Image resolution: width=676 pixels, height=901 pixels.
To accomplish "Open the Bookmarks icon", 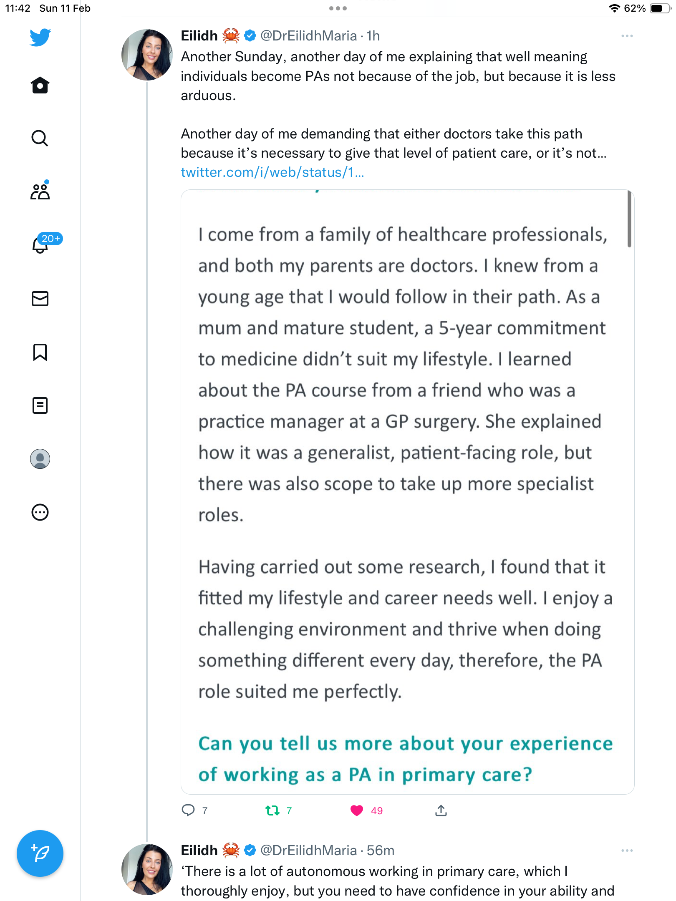I will (40, 352).
